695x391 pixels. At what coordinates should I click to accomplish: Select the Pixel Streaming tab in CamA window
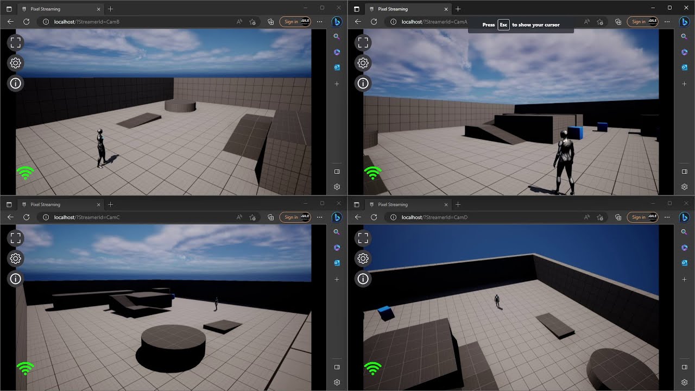tap(408, 9)
